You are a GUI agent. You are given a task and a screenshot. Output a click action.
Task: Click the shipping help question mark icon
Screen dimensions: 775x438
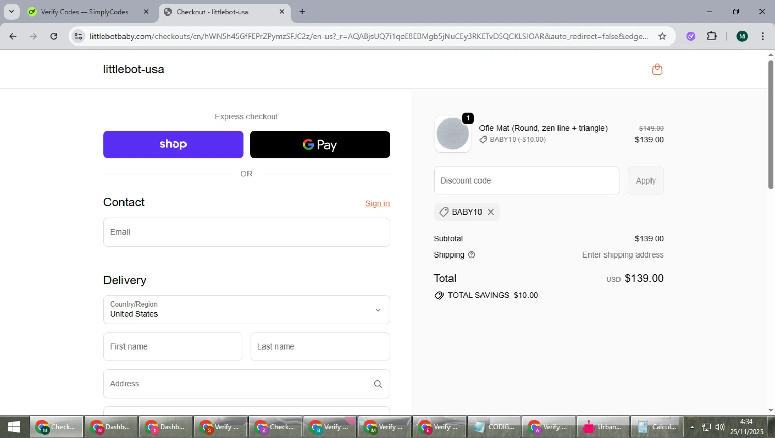click(x=471, y=255)
